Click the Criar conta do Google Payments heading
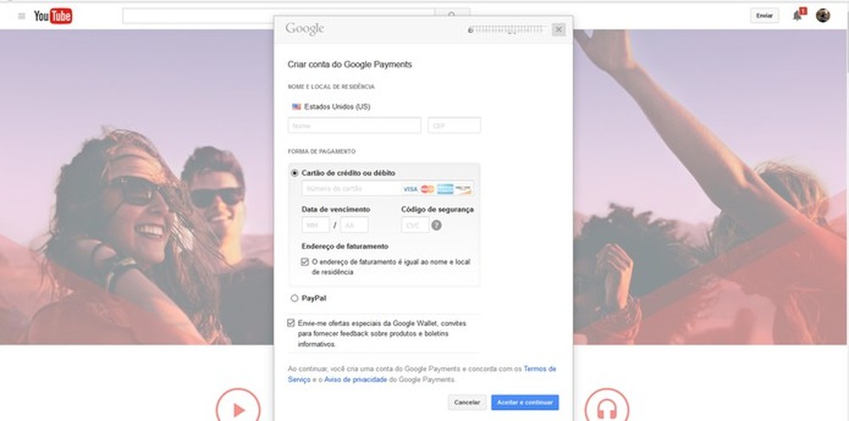The image size is (849, 421). pyautogui.click(x=350, y=65)
